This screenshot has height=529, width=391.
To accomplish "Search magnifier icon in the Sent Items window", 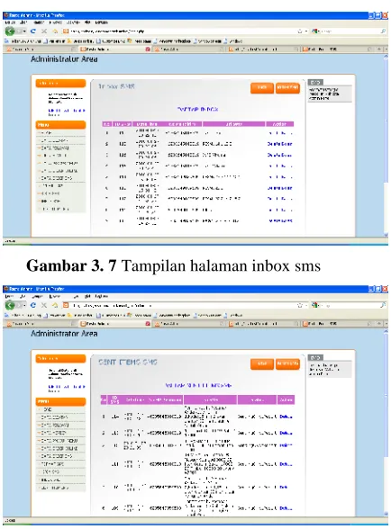I will pos(383,305).
